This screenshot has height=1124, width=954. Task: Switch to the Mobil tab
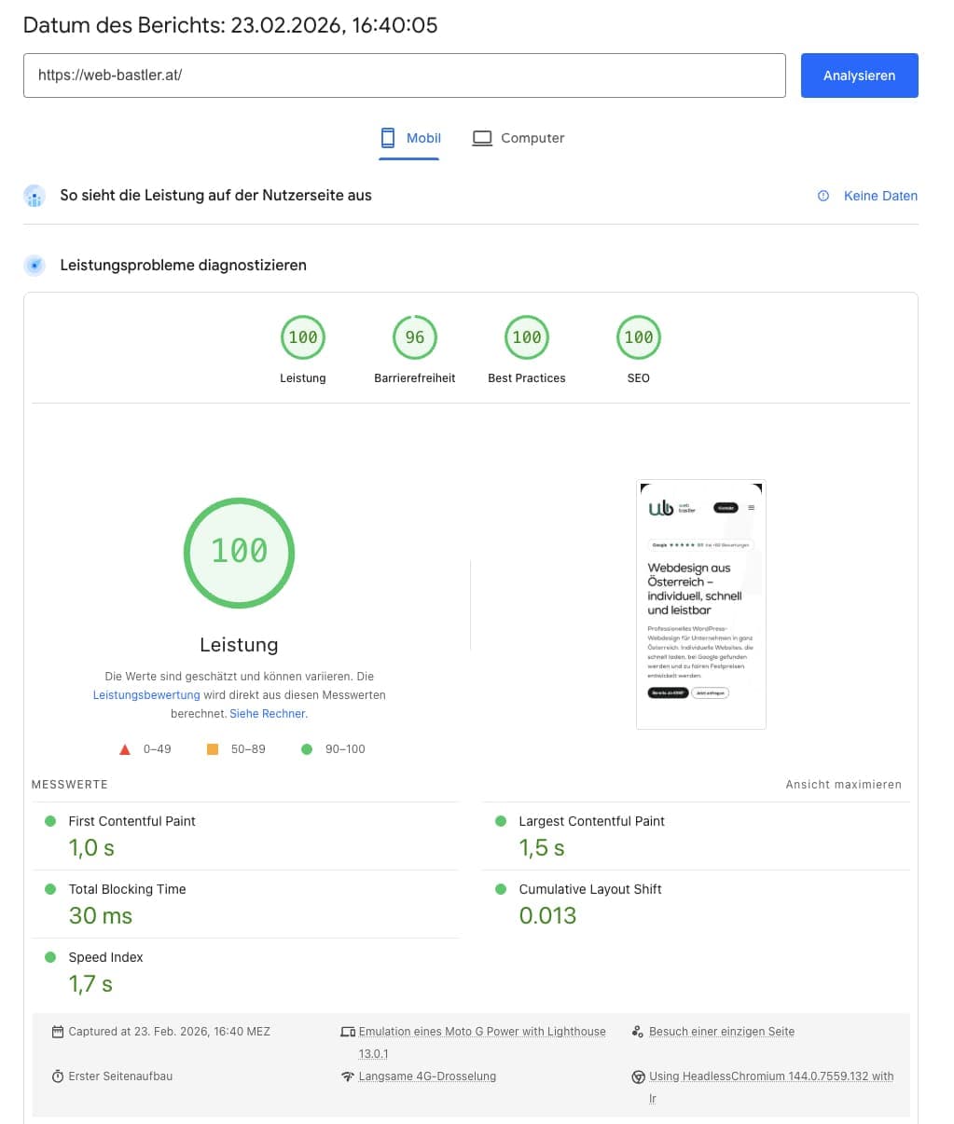coord(410,138)
